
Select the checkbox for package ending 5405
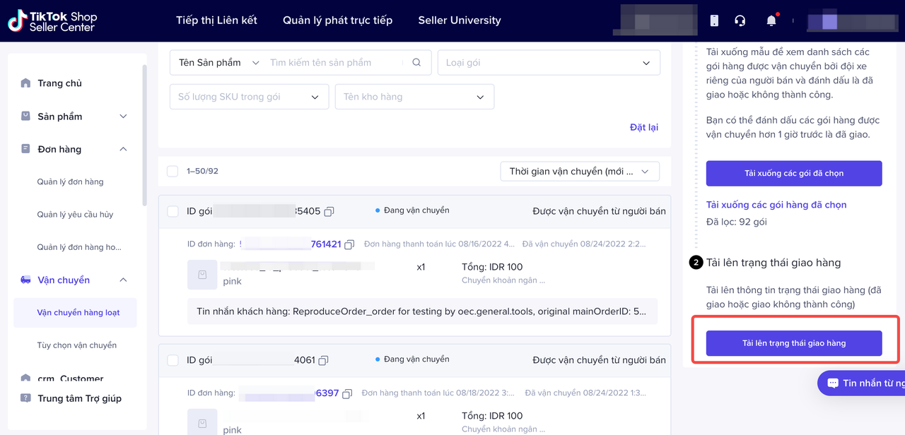(173, 211)
